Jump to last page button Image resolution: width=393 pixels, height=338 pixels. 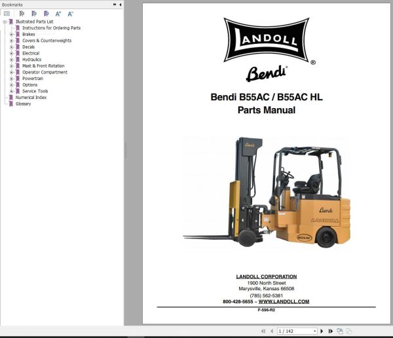tap(331, 331)
